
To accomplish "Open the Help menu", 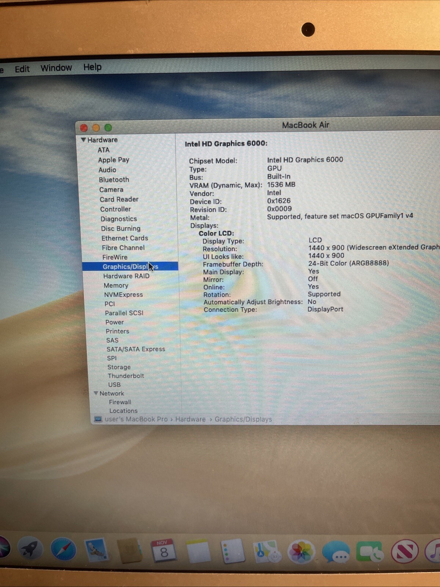I will click(92, 67).
